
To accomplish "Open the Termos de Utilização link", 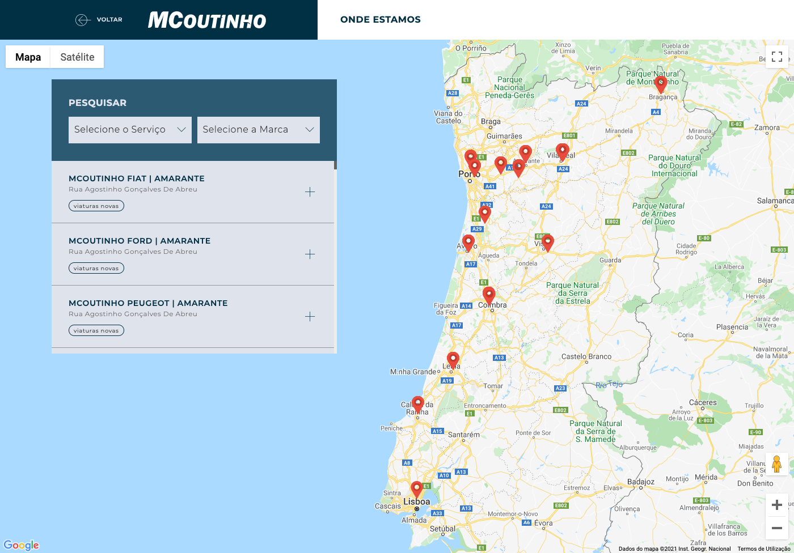I will [763, 548].
